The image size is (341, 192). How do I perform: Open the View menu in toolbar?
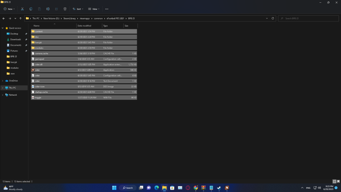point(94,9)
